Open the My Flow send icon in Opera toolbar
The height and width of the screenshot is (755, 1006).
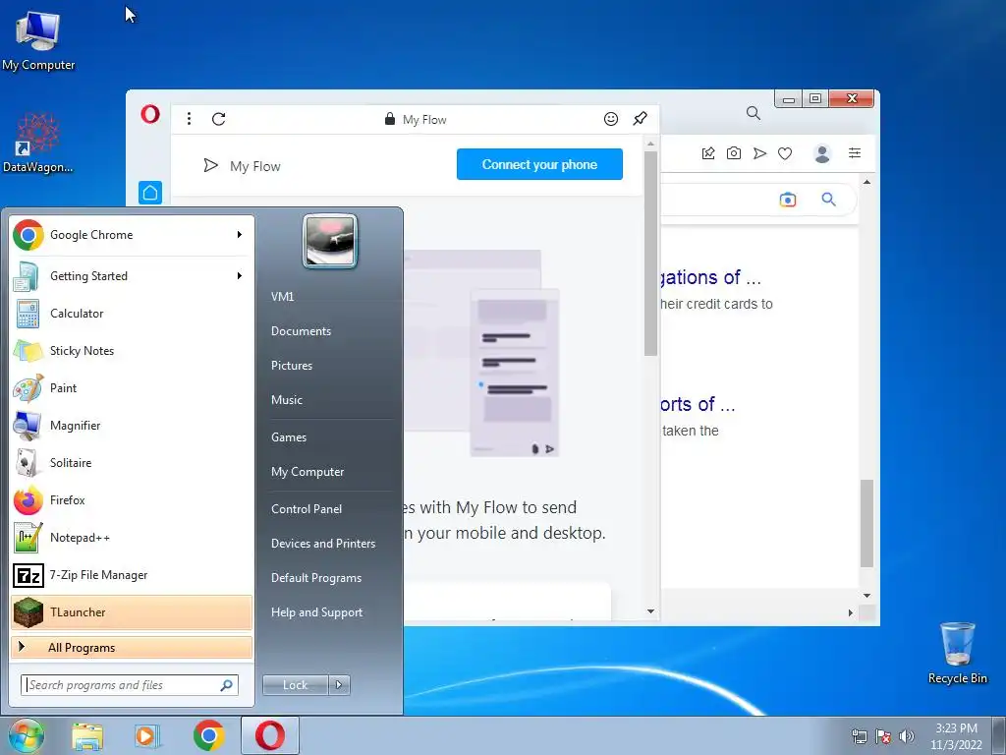[x=759, y=152]
